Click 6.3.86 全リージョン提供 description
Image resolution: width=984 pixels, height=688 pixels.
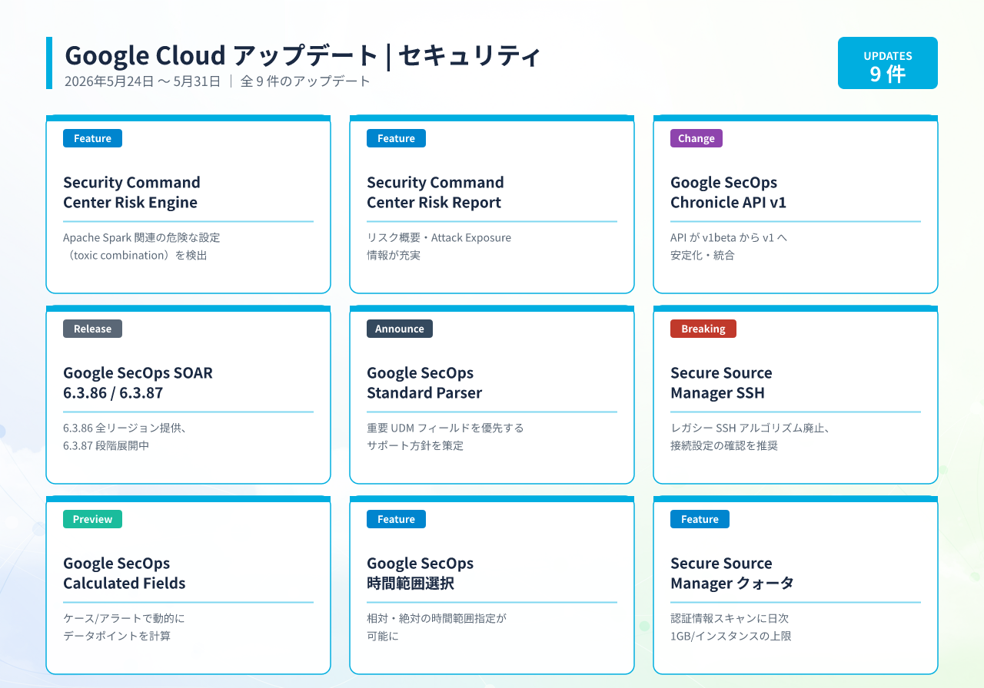(125, 437)
